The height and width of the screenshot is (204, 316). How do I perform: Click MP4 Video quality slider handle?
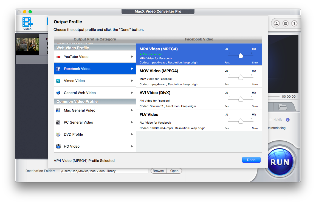click(x=241, y=56)
